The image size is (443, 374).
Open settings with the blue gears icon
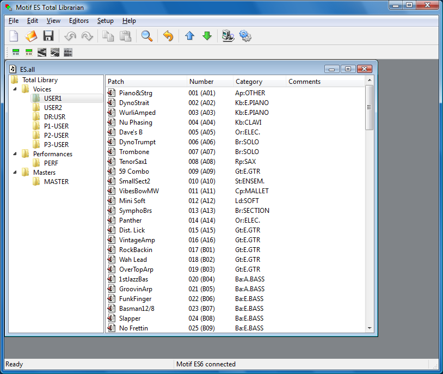(245, 36)
